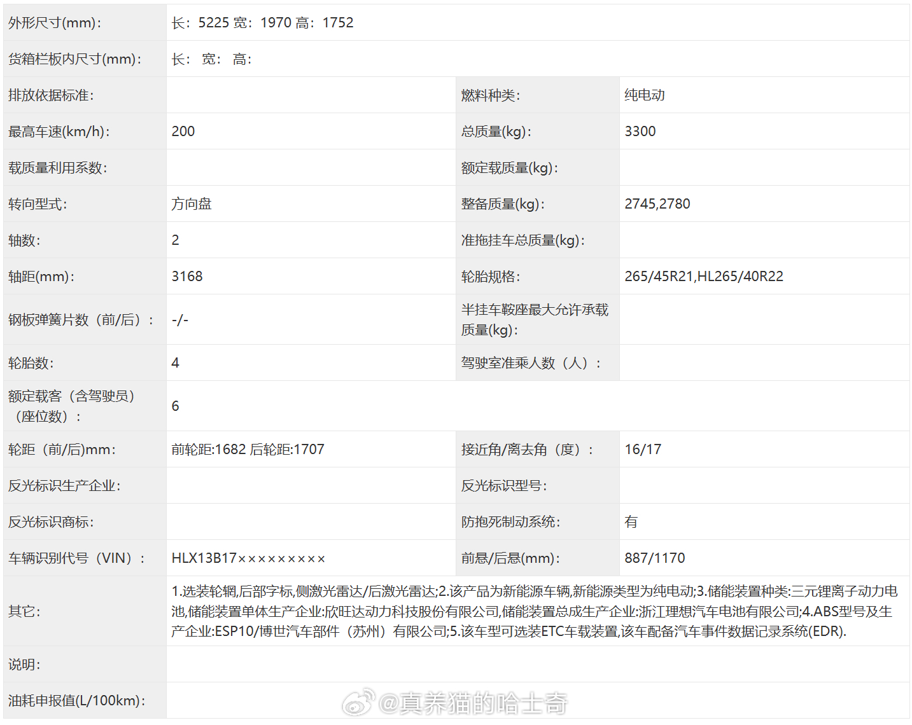Click the 准拖挂车总质量(kg) label
This screenshot has height=725, width=912.
tap(523, 240)
